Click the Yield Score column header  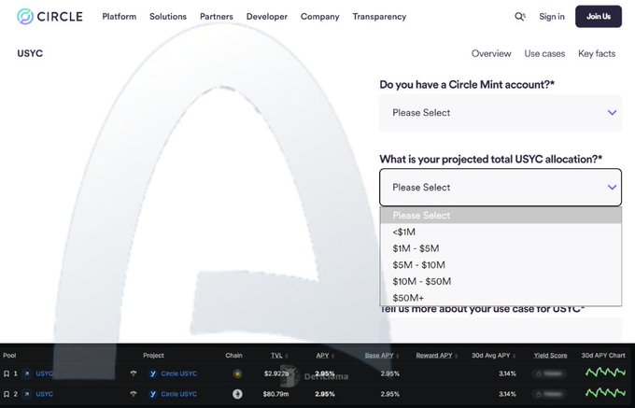point(550,356)
